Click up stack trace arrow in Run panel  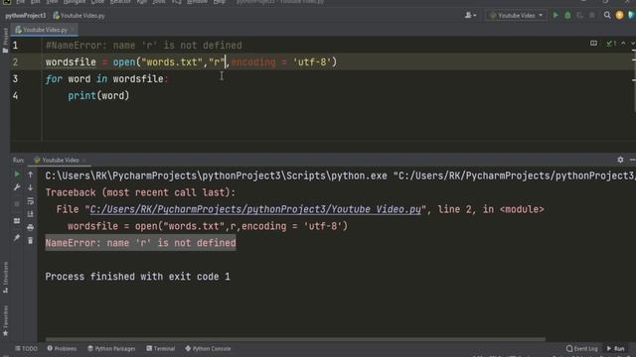pos(31,175)
